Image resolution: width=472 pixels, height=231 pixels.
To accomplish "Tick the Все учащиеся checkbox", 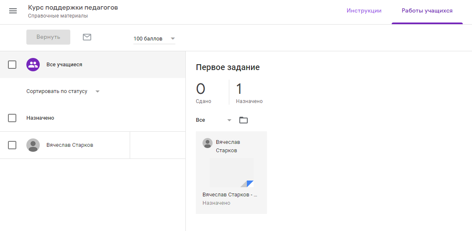I will tap(12, 65).
